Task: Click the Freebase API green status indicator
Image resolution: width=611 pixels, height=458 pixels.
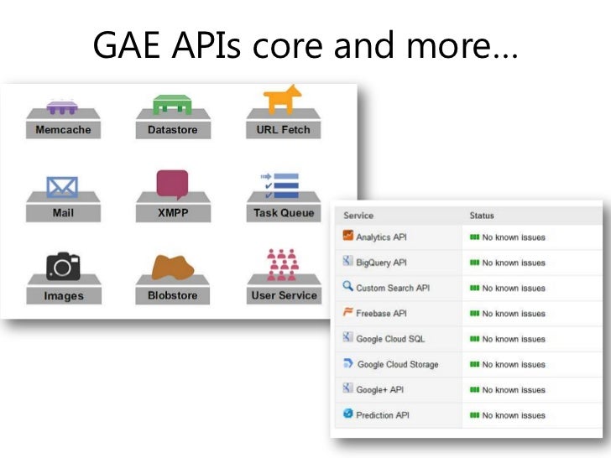Action: click(x=474, y=313)
